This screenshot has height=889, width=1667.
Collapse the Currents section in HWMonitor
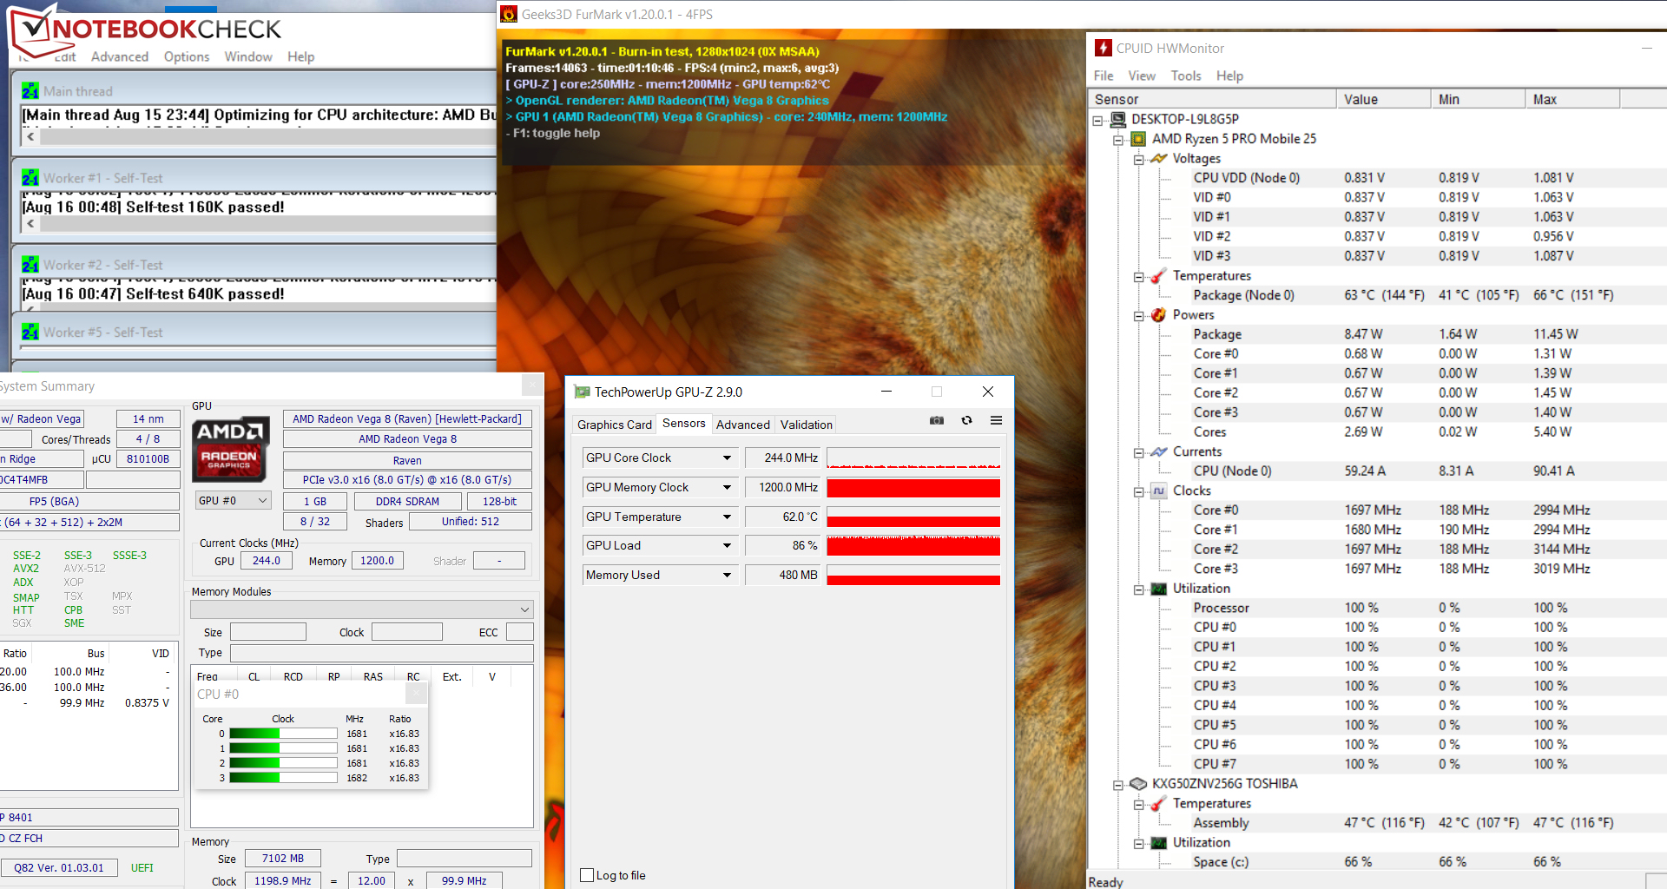pyautogui.click(x=1138, y=453)
